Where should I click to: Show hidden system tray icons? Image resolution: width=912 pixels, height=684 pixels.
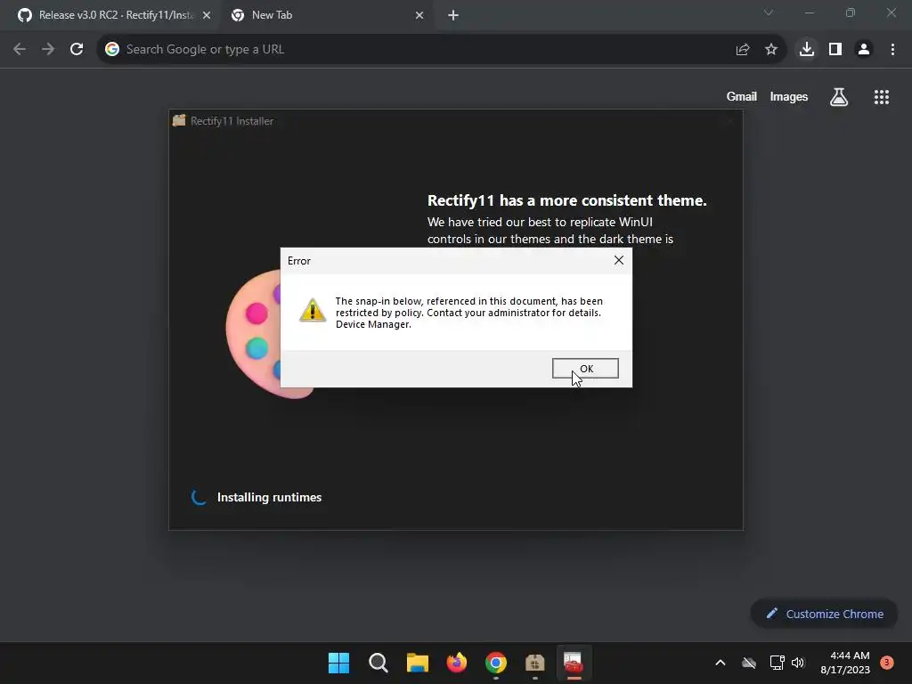click(720, 663)
